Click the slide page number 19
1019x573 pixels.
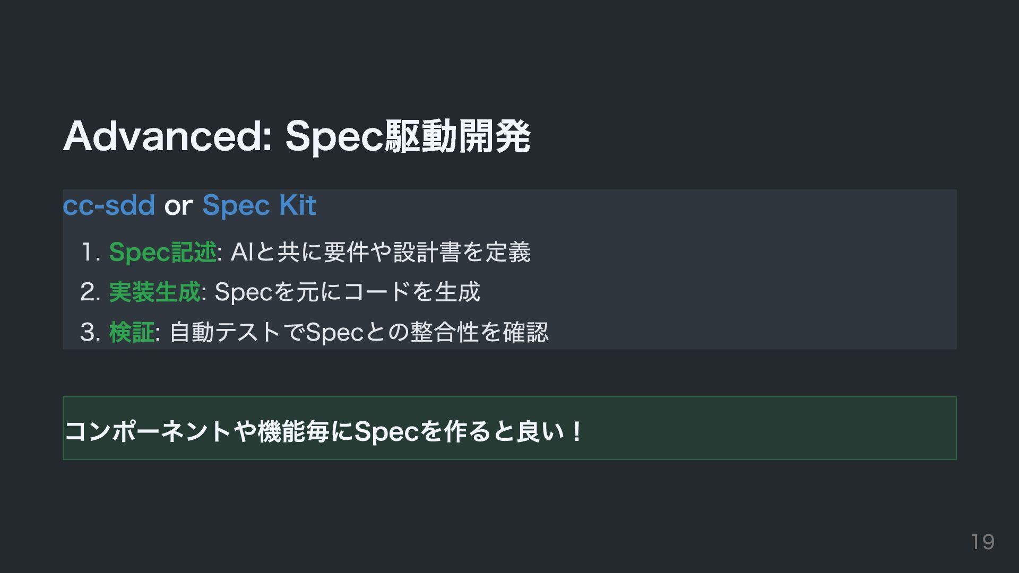[x=982, y=542]
